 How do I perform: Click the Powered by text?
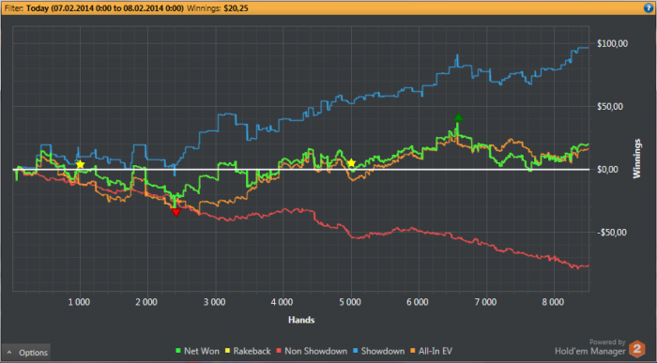[607, 342]
